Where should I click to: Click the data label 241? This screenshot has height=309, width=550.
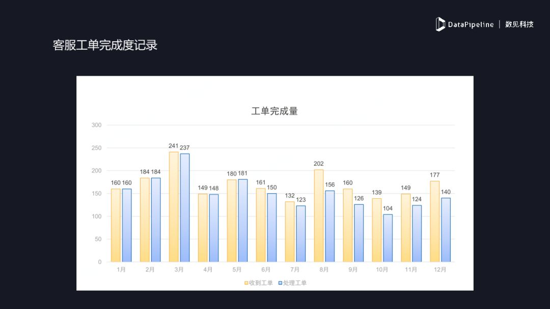click(174, 146)
